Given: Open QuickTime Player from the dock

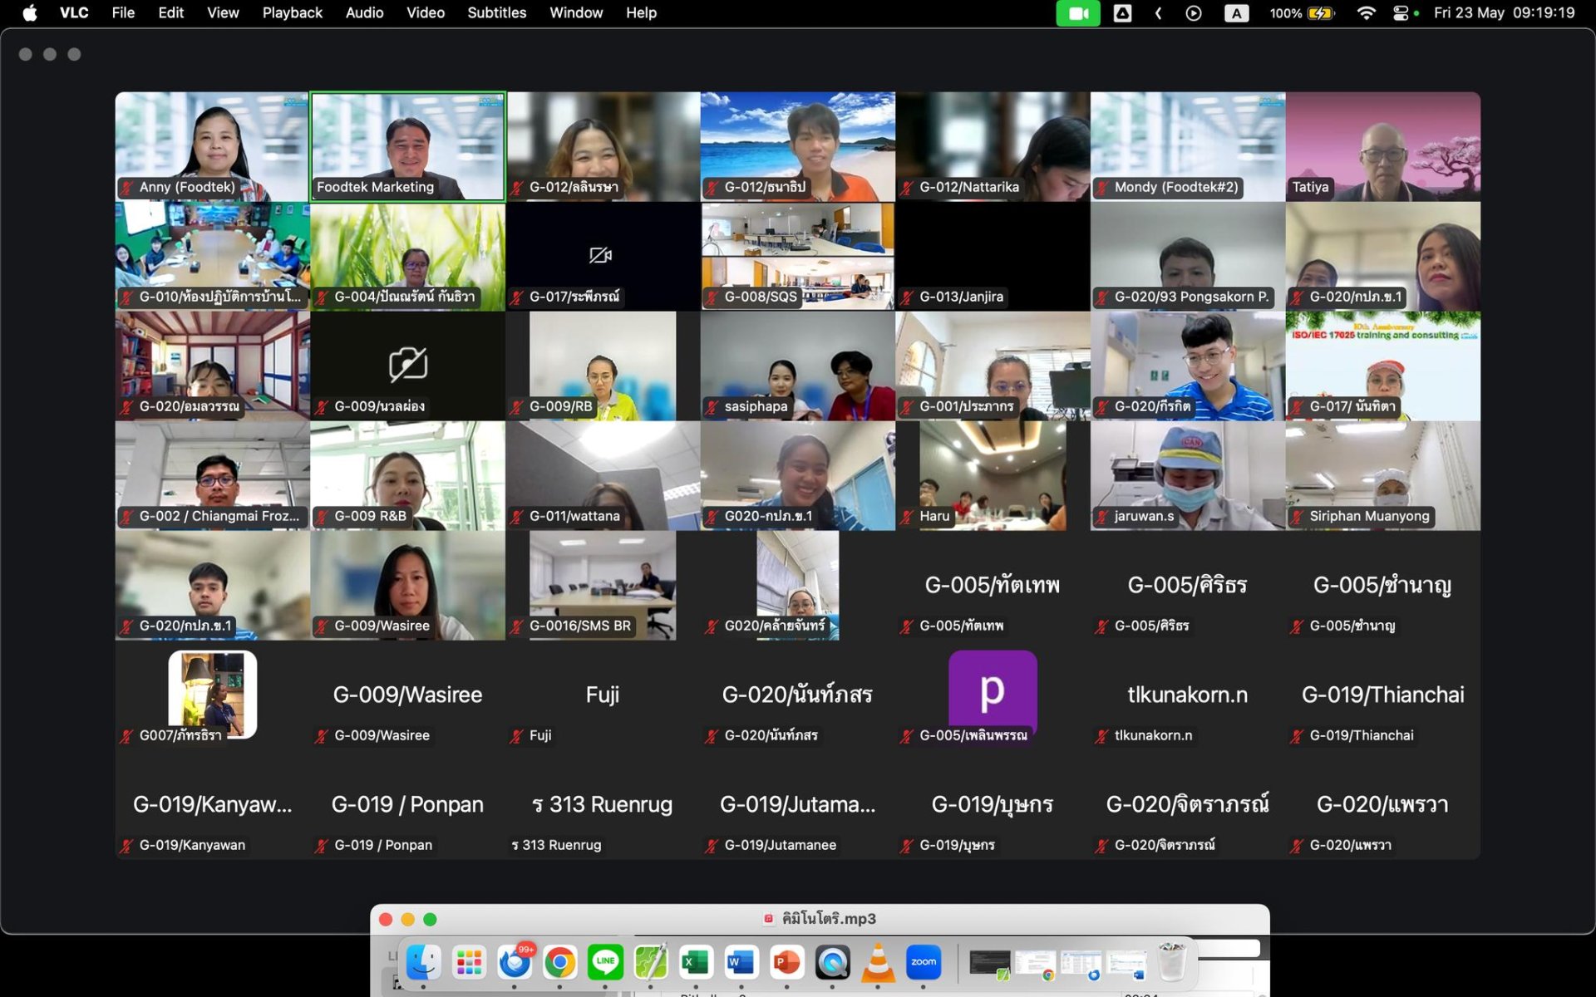Looking at the screenshot, I should pyautogui.click(x=832, y=962).
